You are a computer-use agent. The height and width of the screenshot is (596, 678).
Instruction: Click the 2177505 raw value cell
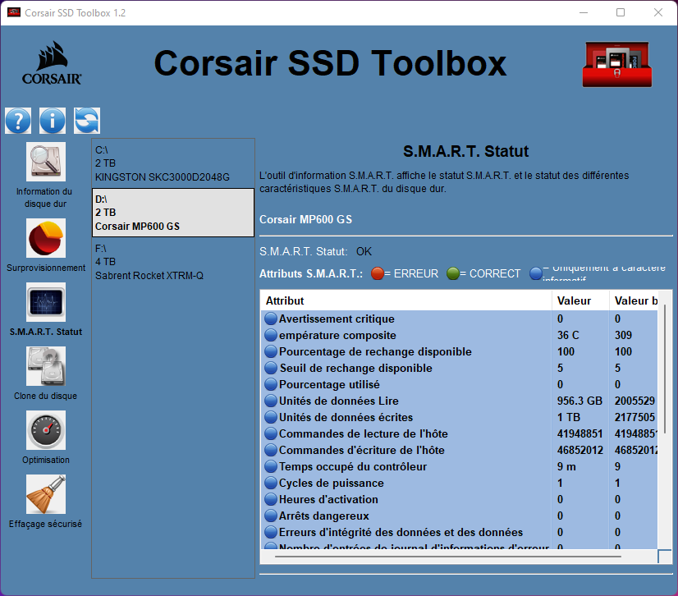pos(634,417)
